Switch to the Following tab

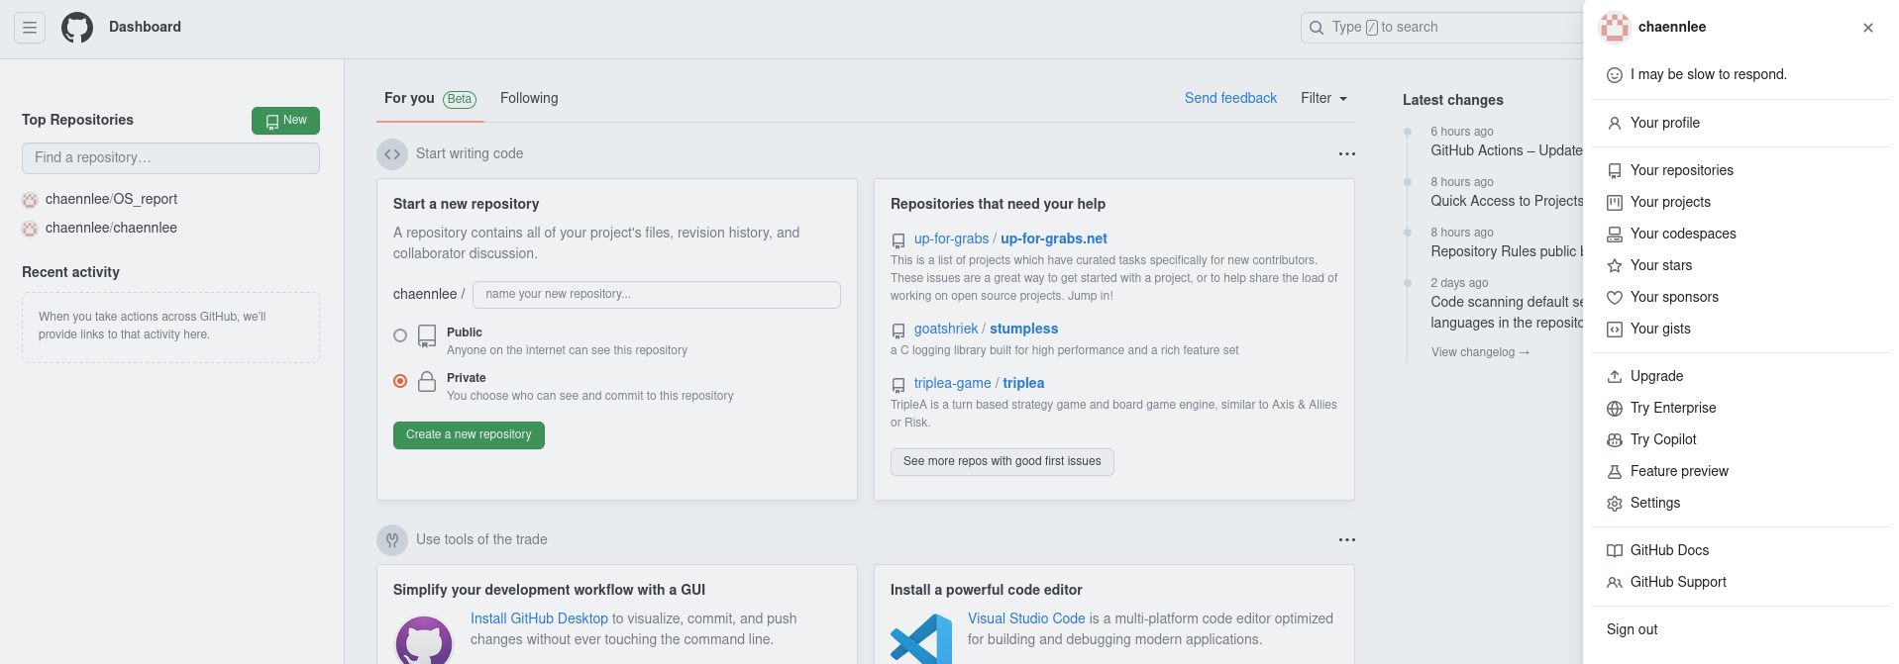[529, 99]
